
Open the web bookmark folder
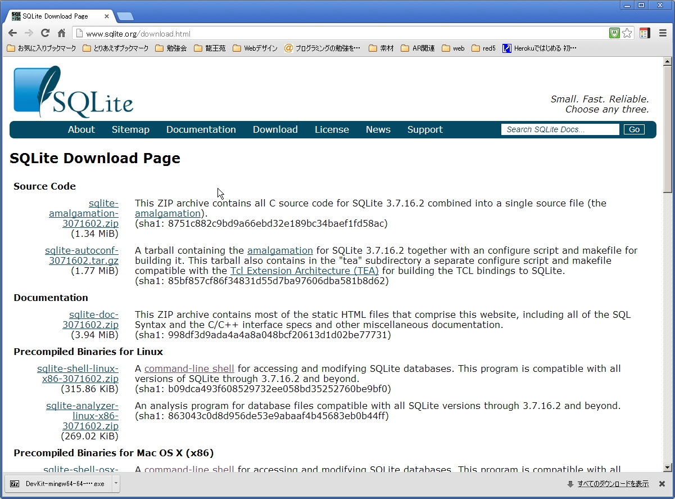pos(453,48)
